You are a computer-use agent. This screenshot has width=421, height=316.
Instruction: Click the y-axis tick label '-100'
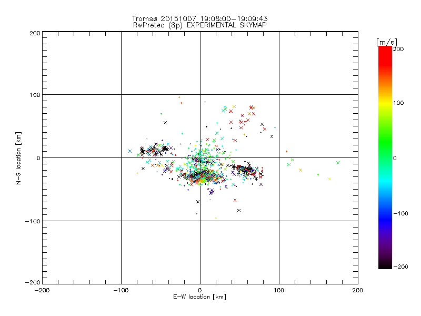pos(33,221)
